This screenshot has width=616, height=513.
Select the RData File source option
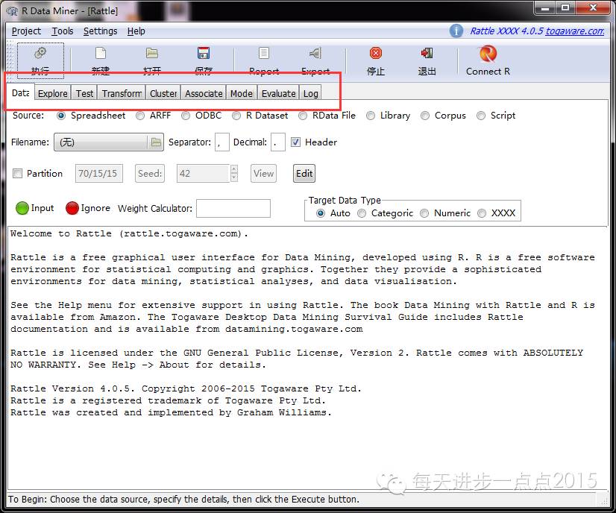pyautogui.click(x=303, y=116)
